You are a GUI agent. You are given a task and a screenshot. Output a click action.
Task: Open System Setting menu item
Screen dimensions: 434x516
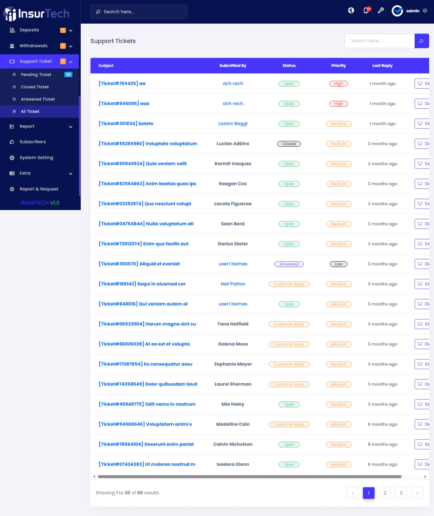(x=39, y=158)
